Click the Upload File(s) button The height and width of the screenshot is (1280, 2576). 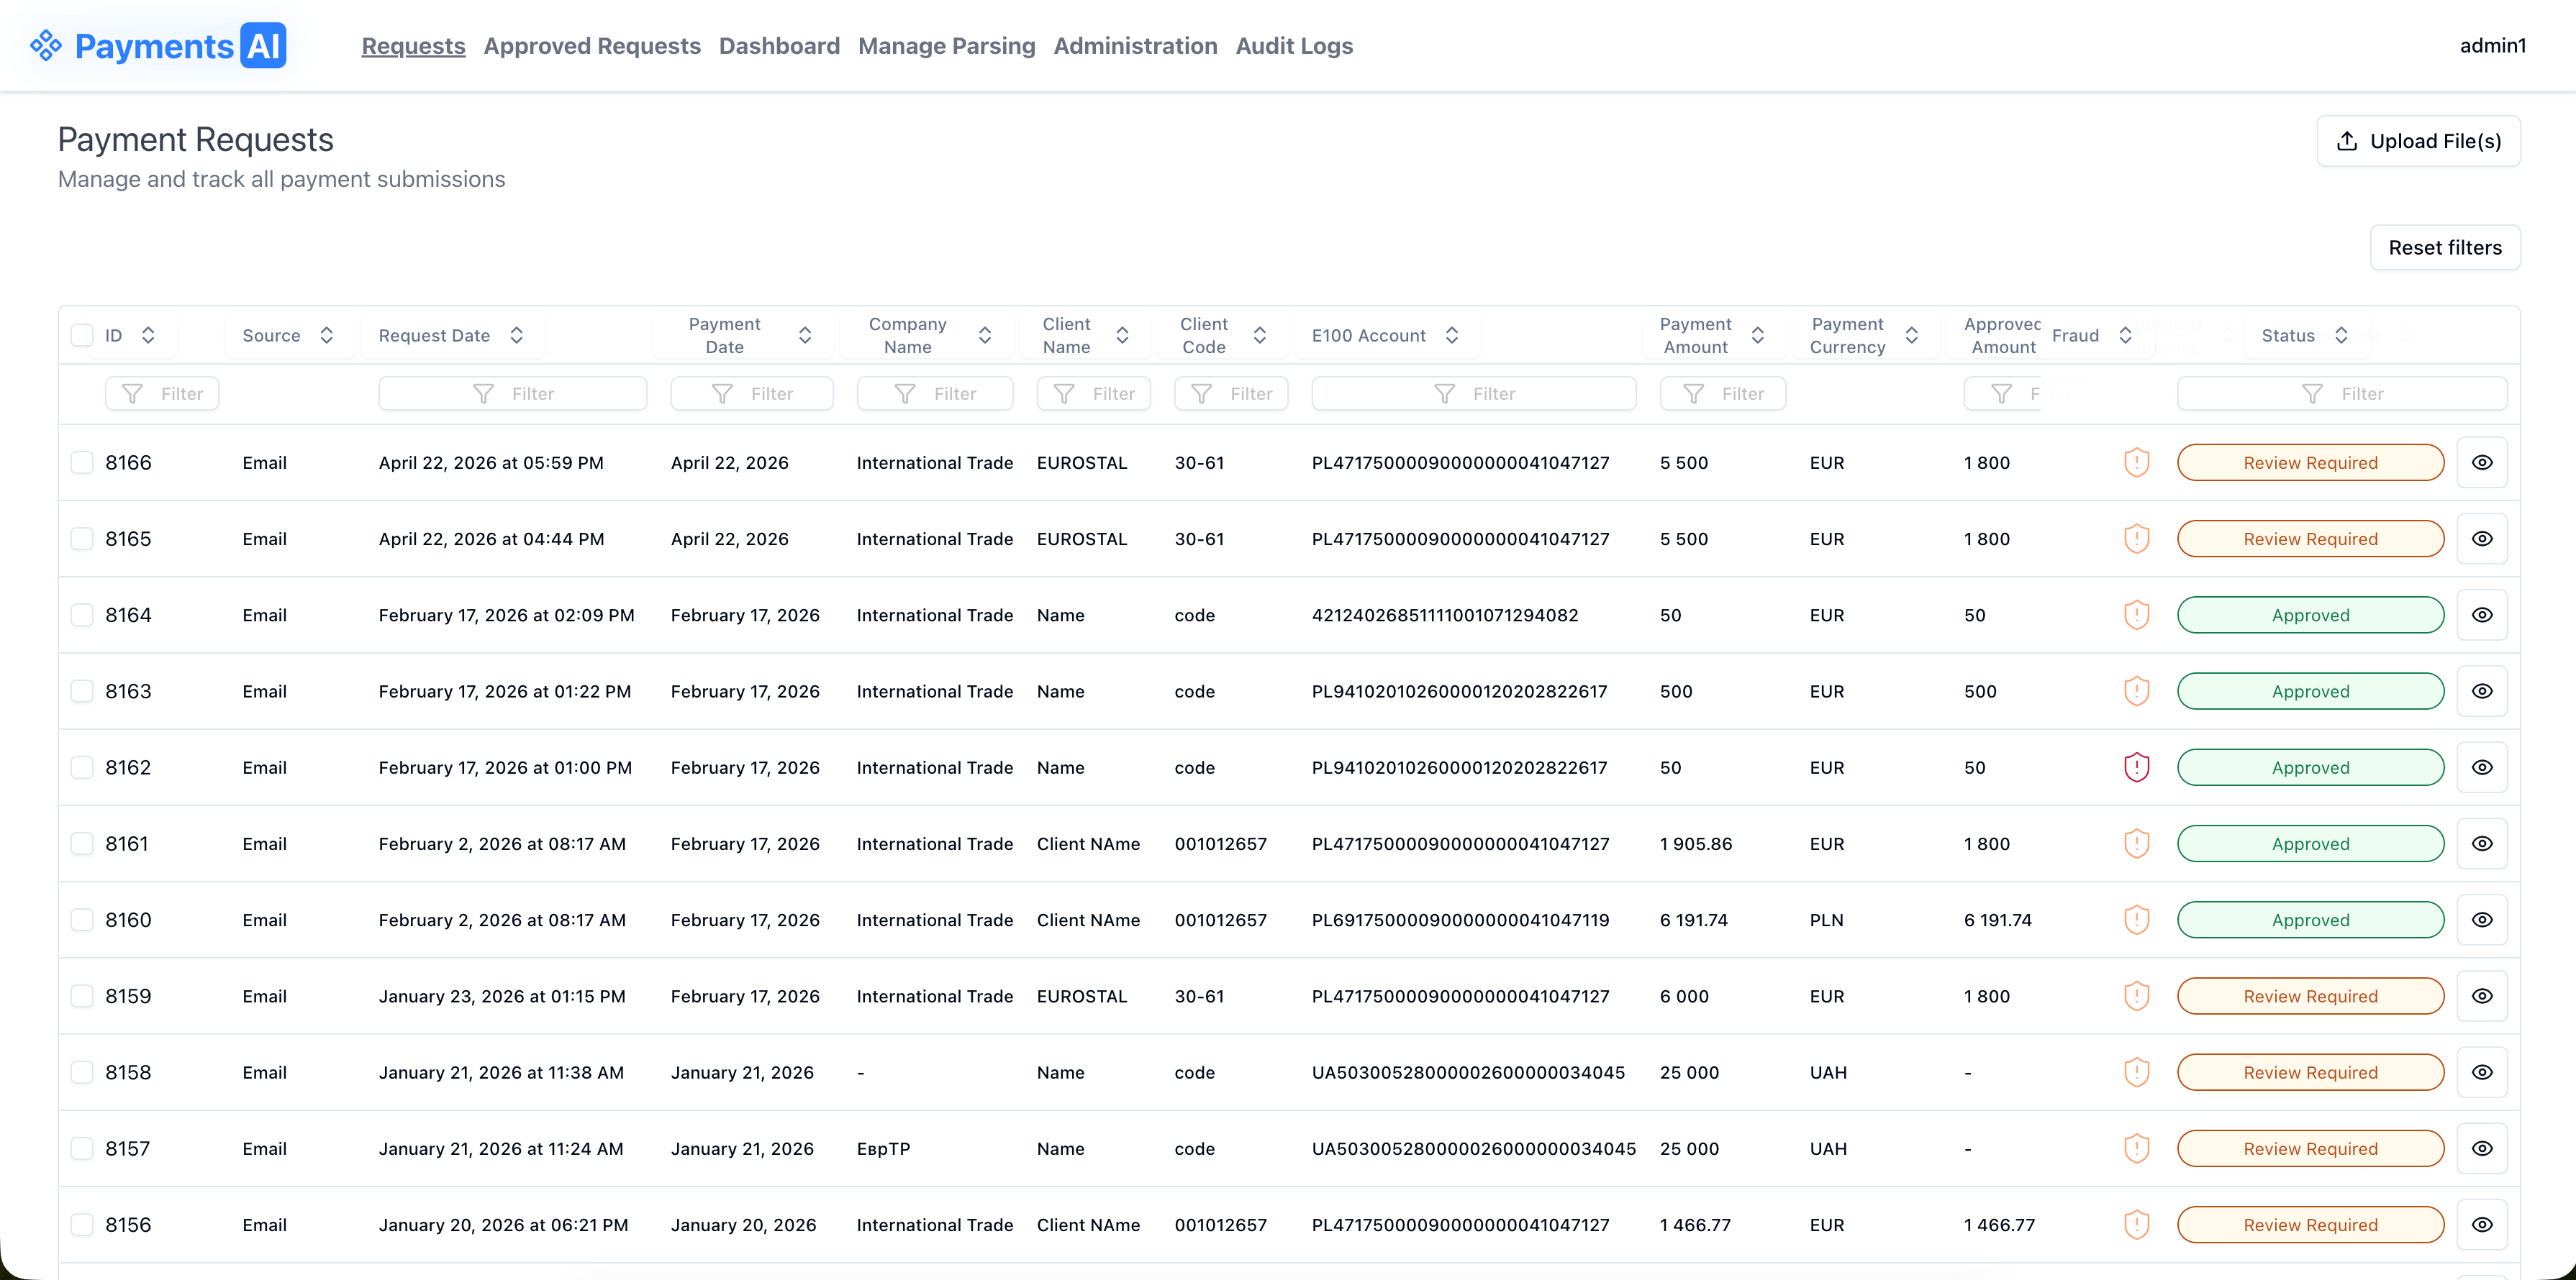pyautogui.click(x=2418, y=141)
